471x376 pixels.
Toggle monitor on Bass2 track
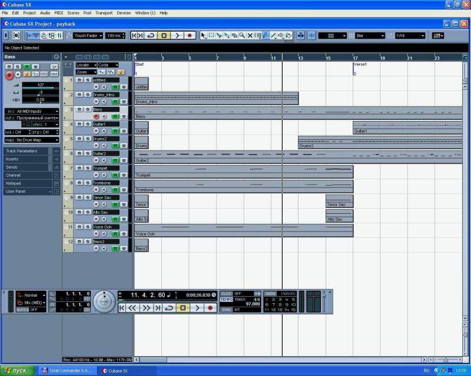pyautogui.click(x=104, y=249)
